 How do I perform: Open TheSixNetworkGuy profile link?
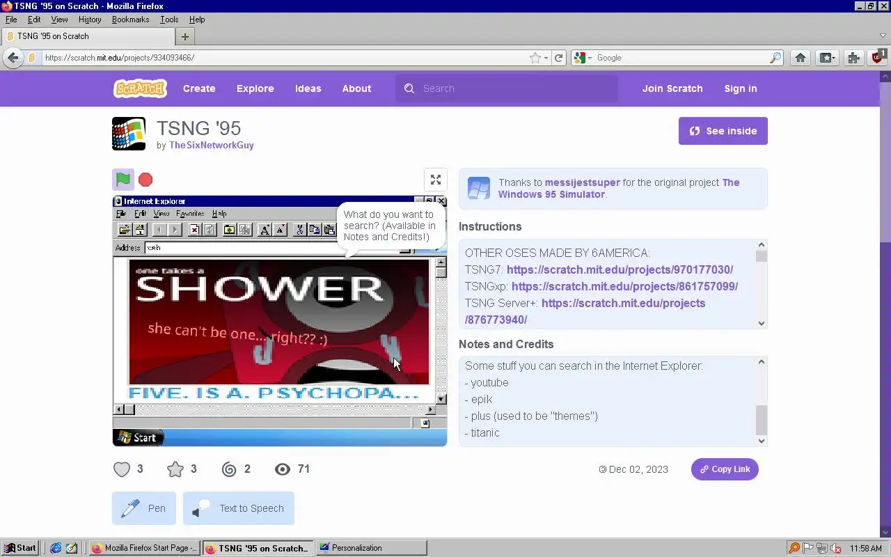click(x=212, y=146)
